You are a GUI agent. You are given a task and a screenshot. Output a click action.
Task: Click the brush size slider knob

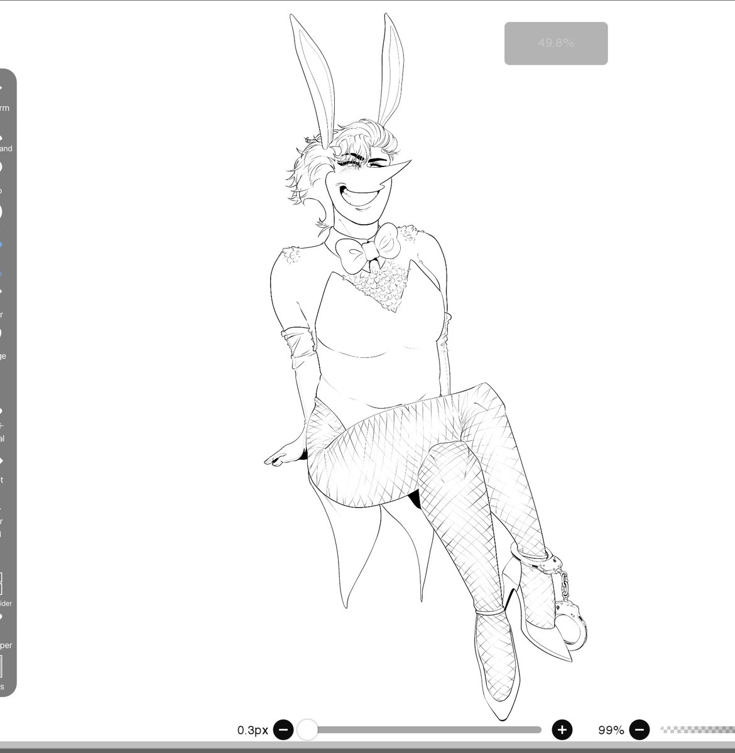pyautogui.click(x=308, y=730)
